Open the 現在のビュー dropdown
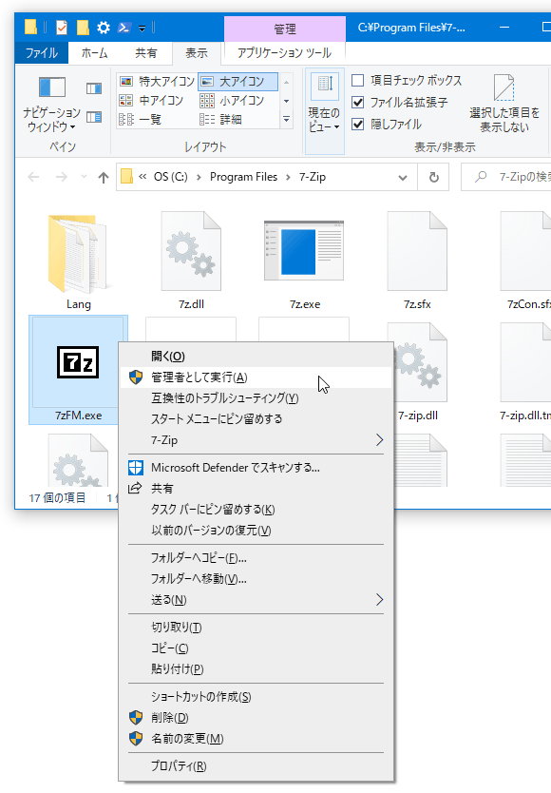The height and width of the screenshot is (793, 551). coord(325,110)
